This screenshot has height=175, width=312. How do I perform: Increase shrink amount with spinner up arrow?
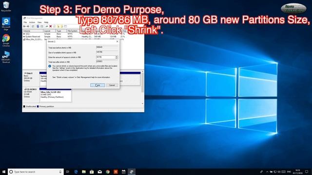click(117, 56)
